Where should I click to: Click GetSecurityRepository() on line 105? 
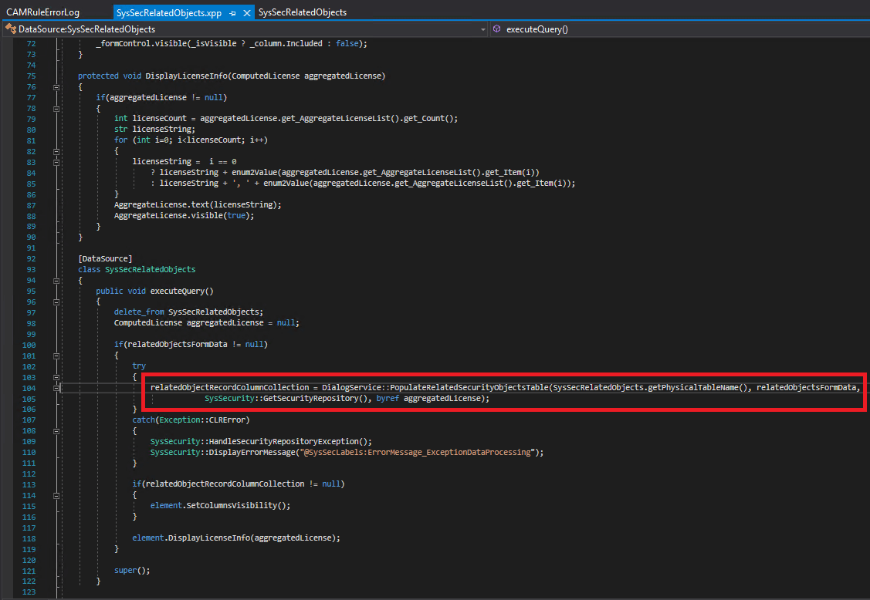tap(318, 398)
